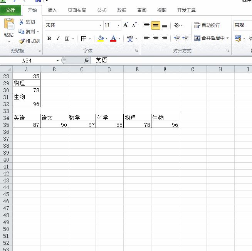Switch to the 开发工具 Developer tab
This screenshot has height=251, width=252.
point(186,10)
